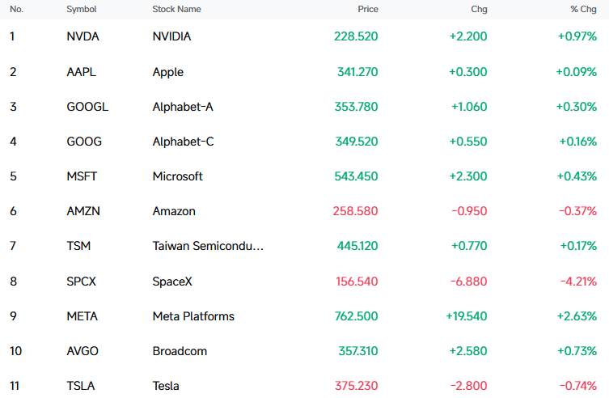Select the GOOGL symbol
This screenshot has height=398, width=609.
[x=87, y=107]
